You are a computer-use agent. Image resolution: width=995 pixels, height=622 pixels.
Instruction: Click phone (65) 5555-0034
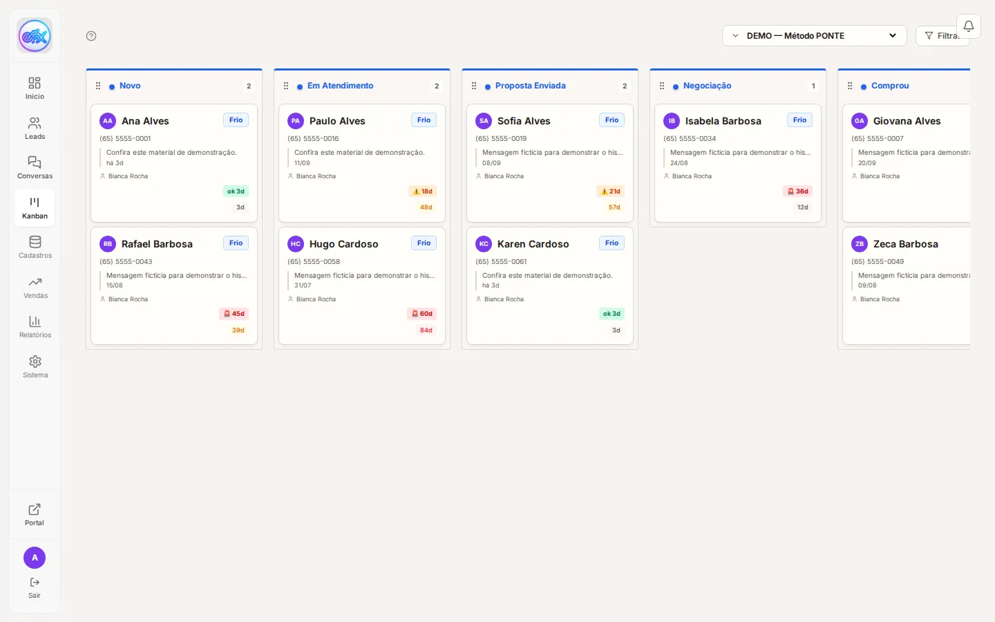point(690,139)
